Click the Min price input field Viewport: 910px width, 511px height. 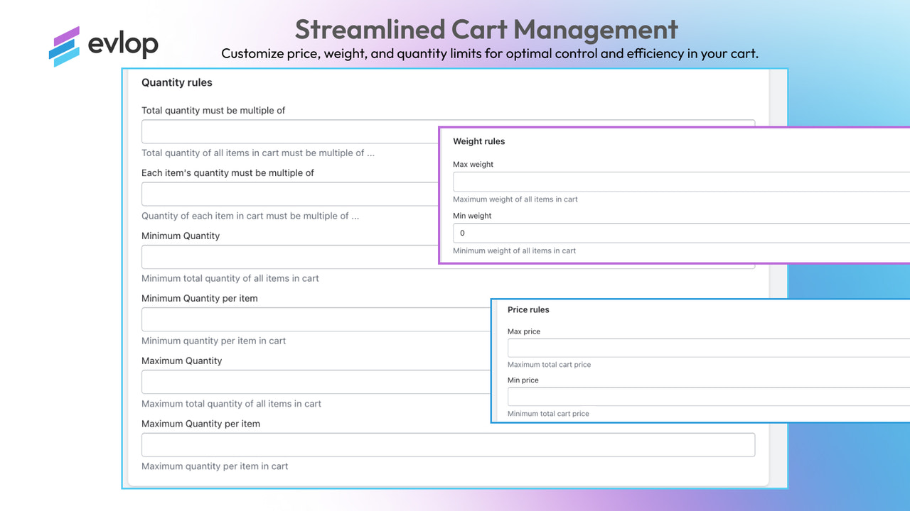704,397
